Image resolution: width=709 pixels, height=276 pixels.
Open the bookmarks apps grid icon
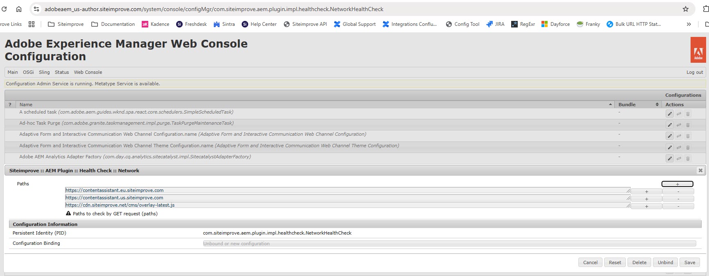[x=32, y=24]
